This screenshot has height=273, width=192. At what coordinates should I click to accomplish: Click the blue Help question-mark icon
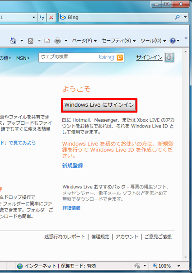click(173, 41)
